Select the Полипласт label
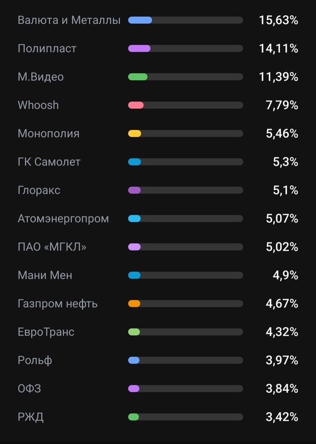 click(x=47, y=49)
